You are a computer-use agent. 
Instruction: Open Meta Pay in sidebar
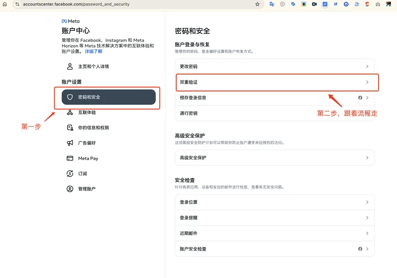point(109,158)
